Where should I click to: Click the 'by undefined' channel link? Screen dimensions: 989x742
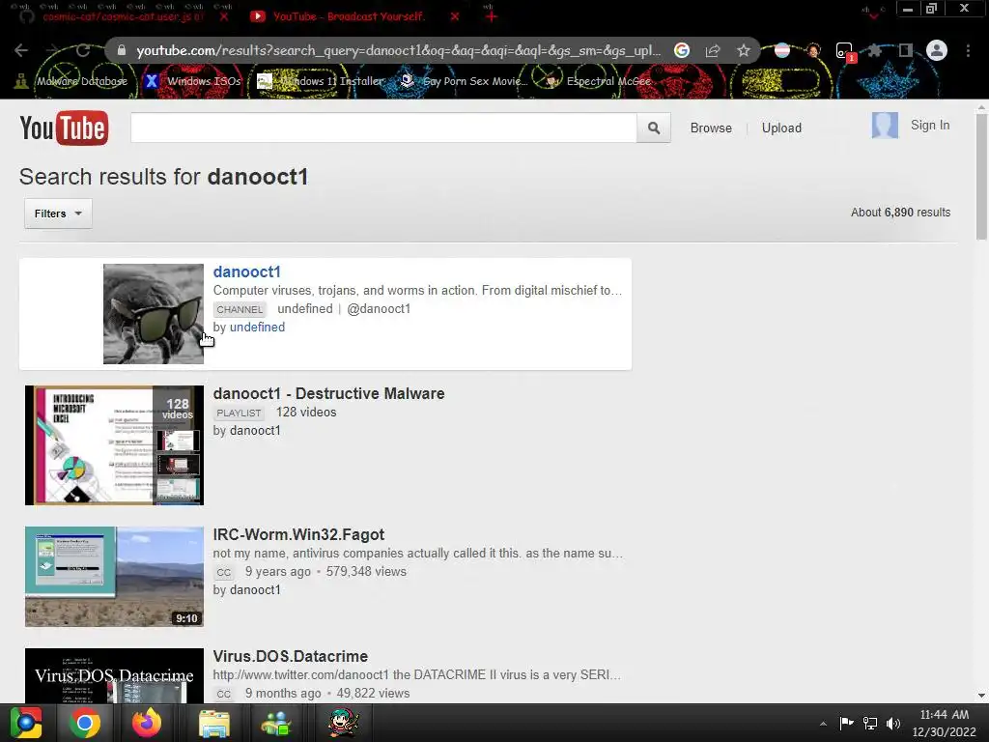(257, 327)
